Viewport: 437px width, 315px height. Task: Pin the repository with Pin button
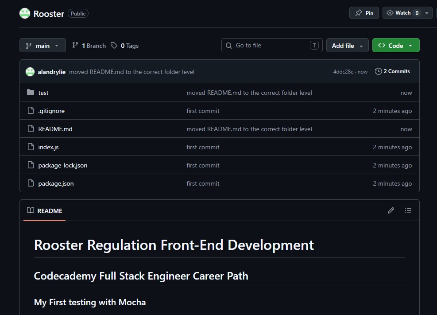pyautogui.click(x=364, y=13)
